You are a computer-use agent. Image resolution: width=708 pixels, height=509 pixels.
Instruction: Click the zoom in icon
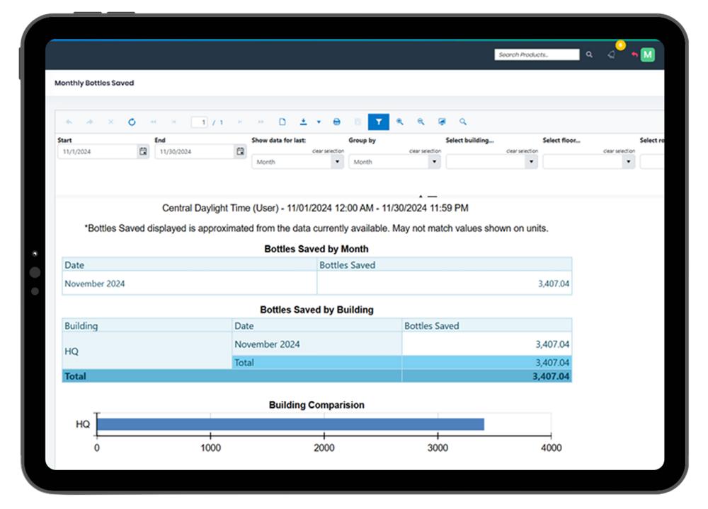[400, 122]
